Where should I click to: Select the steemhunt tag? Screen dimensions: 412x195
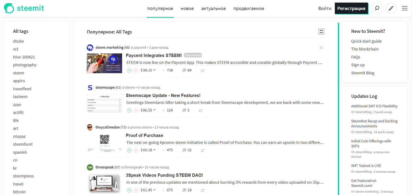coord(23,144)
